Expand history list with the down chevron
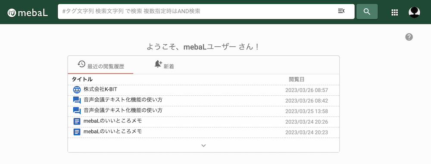 point(203,146)
